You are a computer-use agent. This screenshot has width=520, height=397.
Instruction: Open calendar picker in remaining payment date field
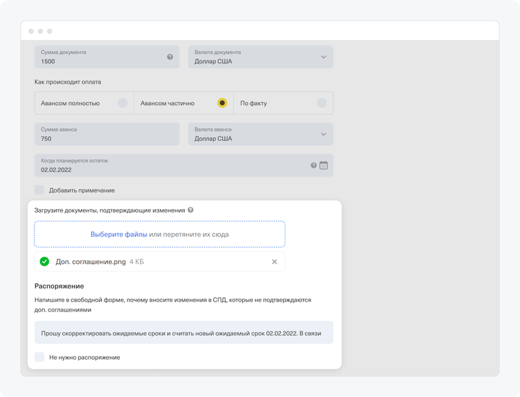point(324,165)
